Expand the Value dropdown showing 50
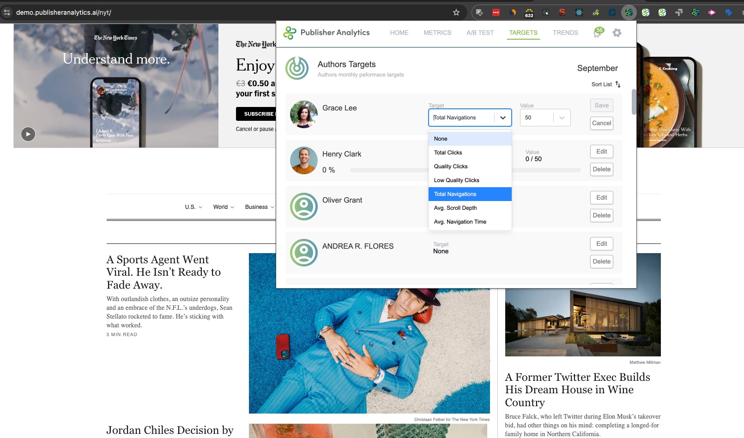 tap(562, 118)
